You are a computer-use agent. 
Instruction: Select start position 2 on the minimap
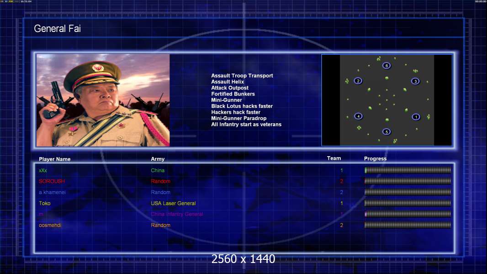(x=358, y=81)
